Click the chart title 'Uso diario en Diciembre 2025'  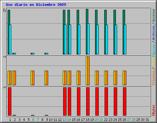pyautogui.click(x=36, y=5)
